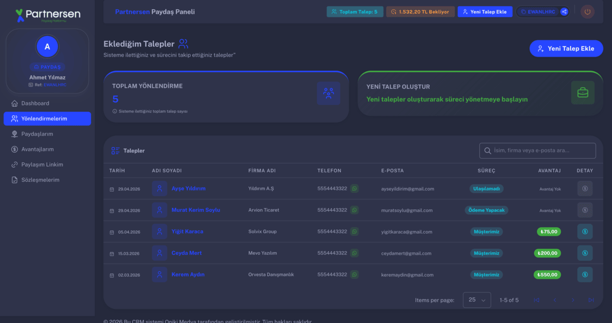This screenshot has height=323, width=612.
Task: Click the people icon in Toplam Yönlendirme card
Action: click(x=328, y=93)
